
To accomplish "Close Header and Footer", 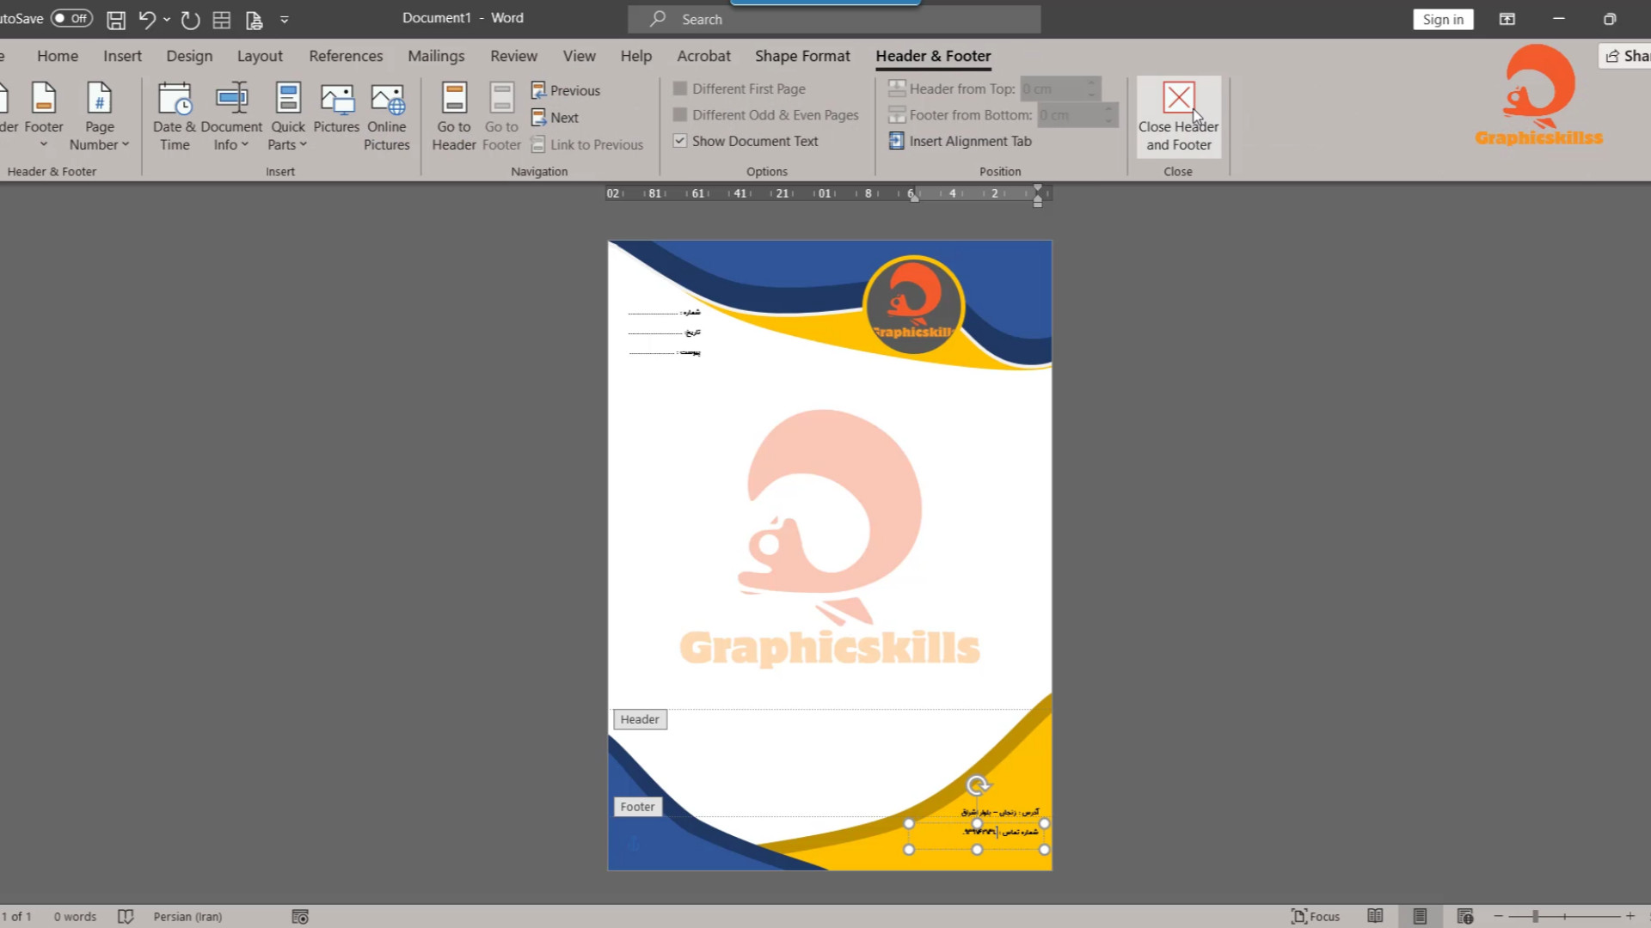I will point(1178,117).
